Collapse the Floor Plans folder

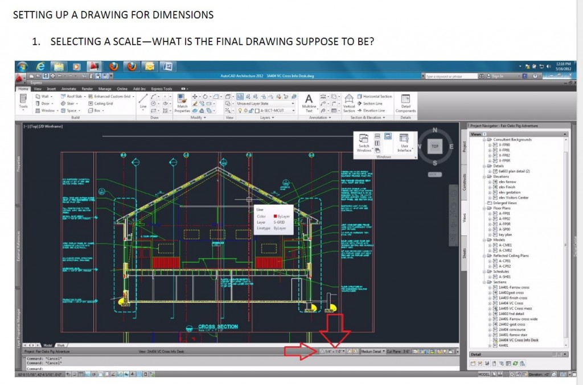click(x=485, y=208)
